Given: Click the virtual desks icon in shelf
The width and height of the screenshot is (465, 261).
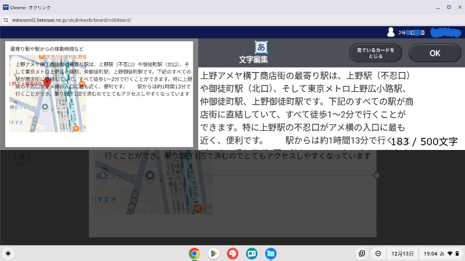Looking at the screenshot, I should 362,253.
